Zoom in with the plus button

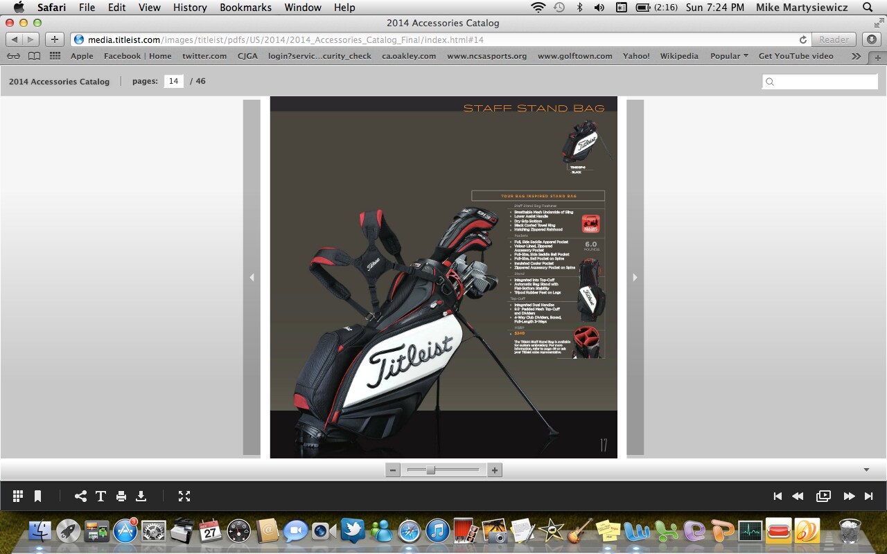tap(494, 470)
